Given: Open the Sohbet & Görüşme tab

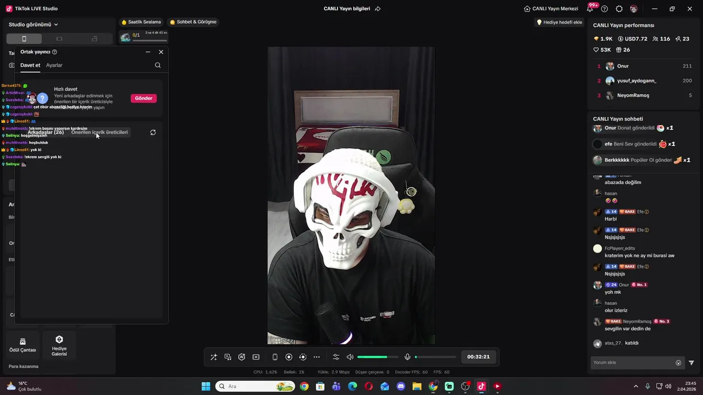Looking at the screenshot, I should pyautogui.click(x=193, y=22).
